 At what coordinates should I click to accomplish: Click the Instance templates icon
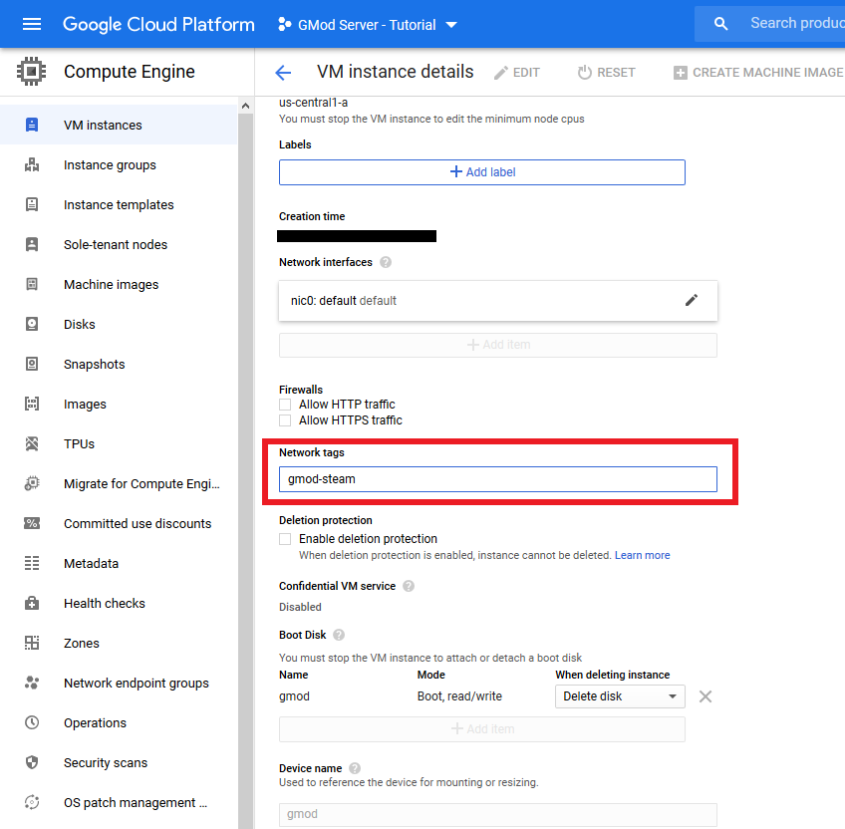click(x=32, y=204)
